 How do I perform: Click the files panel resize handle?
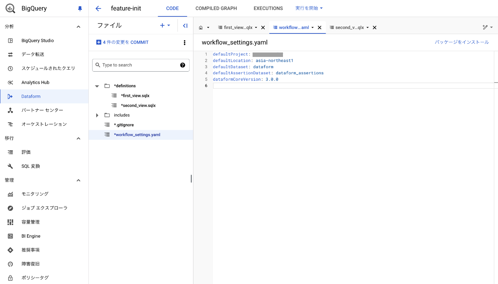pyautogui.click(x=191, y=179)
